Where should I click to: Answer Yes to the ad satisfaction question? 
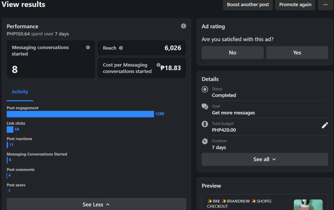point(297,53)
